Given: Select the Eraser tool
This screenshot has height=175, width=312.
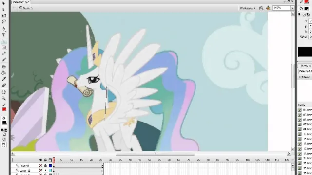Looking at the screenshot, I should pyautogui.click(x=4, y=85).
